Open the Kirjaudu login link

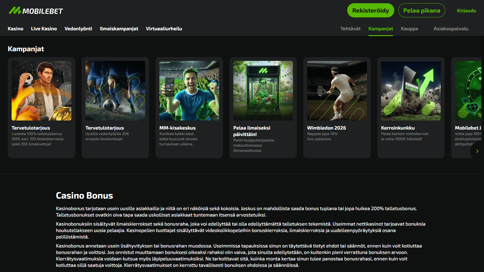(x=466, y=11)
